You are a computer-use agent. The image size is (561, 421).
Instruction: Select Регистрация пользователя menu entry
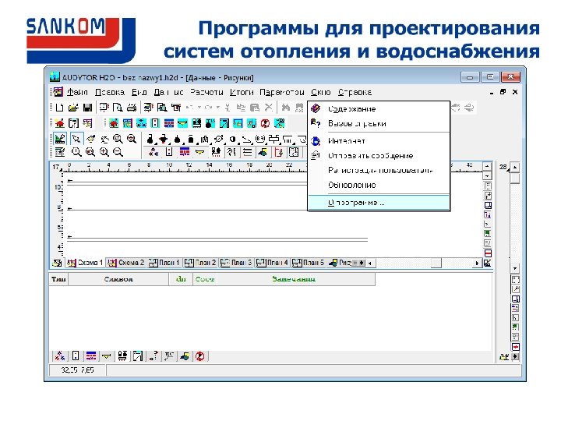379,171
